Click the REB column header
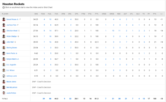Screen dimensions: 166x102 click(x=119, y=14)
